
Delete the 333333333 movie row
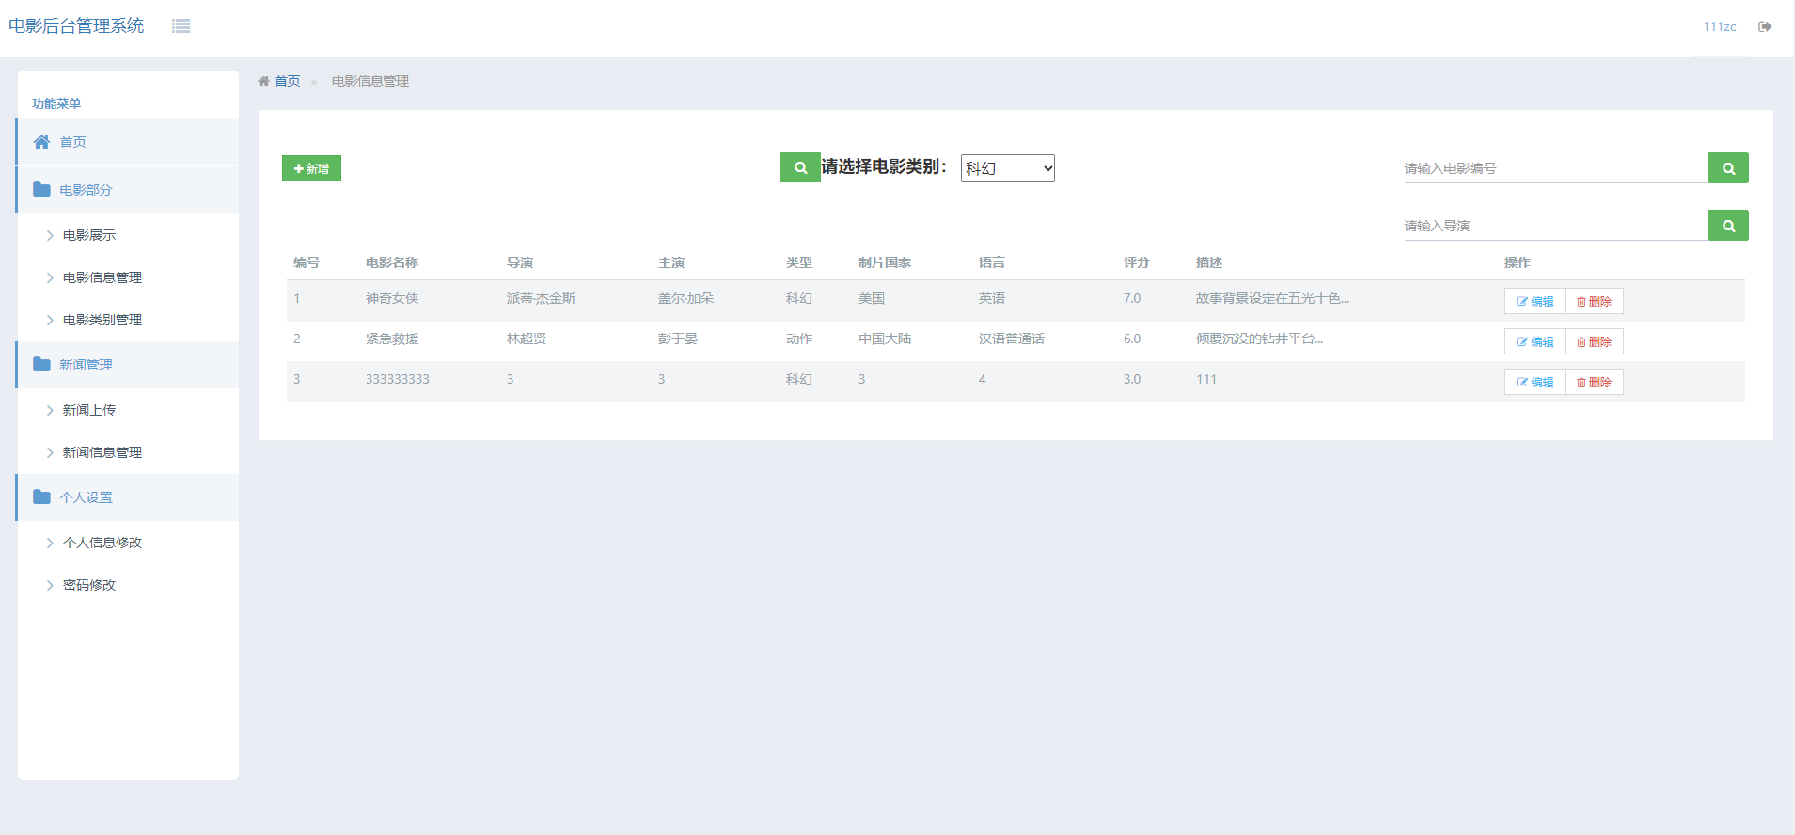[x=1594, y=382]
